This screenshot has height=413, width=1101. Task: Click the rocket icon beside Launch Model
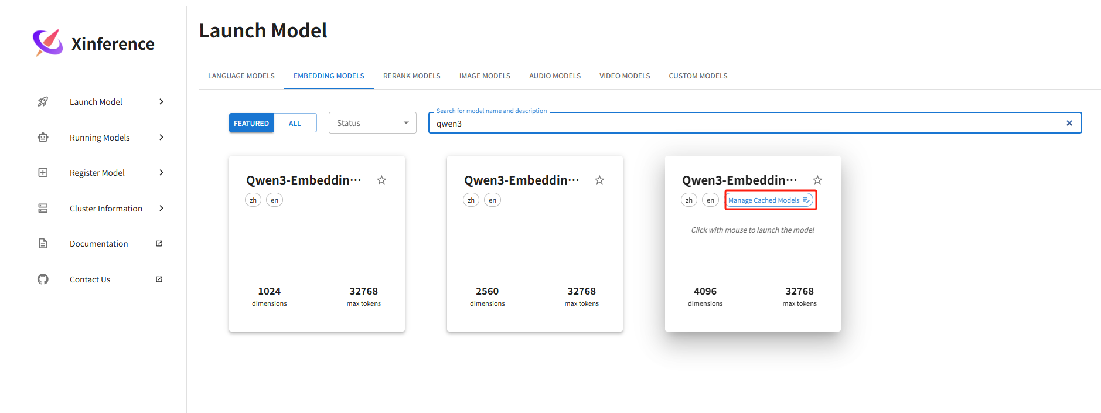pyautogui.click(x=43, y=102)
